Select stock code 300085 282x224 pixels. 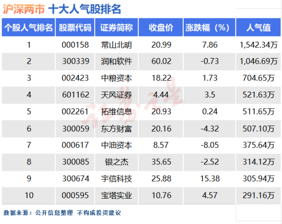pyautogui.click(x=75, y=162)
